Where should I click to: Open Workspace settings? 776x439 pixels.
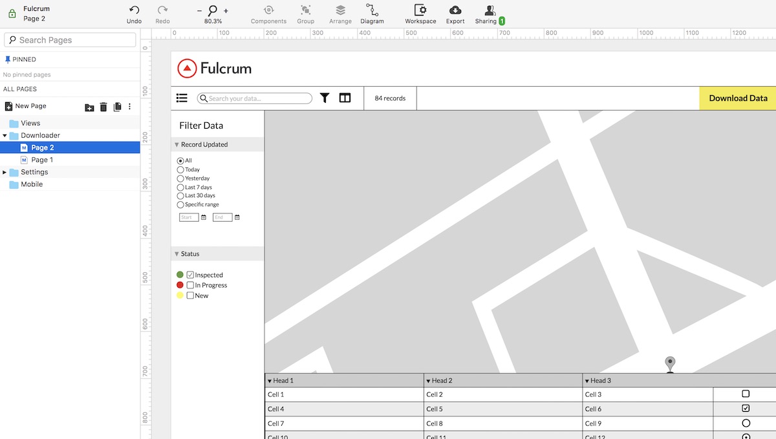click(x=420, y=10)
